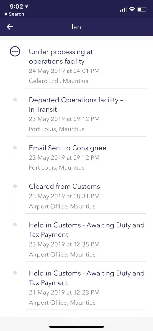Screen dimensions: 153x331
Task: Tap the cellular signal bars icon
Action: tap(123, 10)
